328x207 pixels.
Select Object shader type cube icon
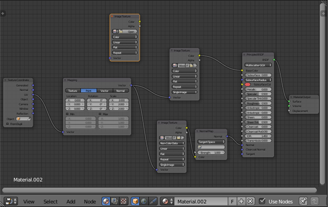(135, 202)
